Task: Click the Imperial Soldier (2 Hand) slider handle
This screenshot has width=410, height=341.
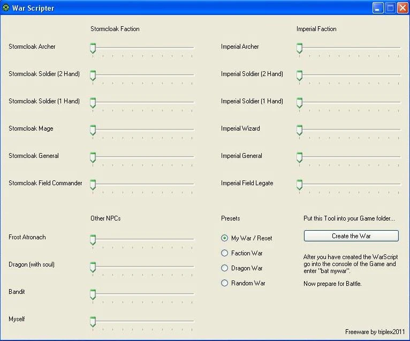Action: click(x=299, y=75)
